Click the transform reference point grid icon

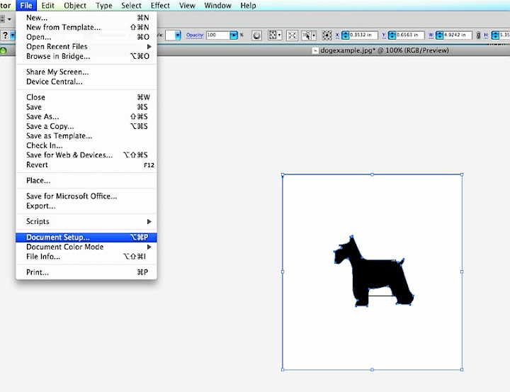(x=327, y=35)
